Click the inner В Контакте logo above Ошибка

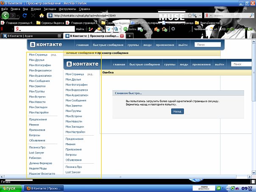tap(83, 64)
